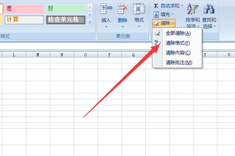Viewport: 235px width, 156px height.
Task: Click percent-eraser icon beside 清除格式
Action: coord(157,43)
